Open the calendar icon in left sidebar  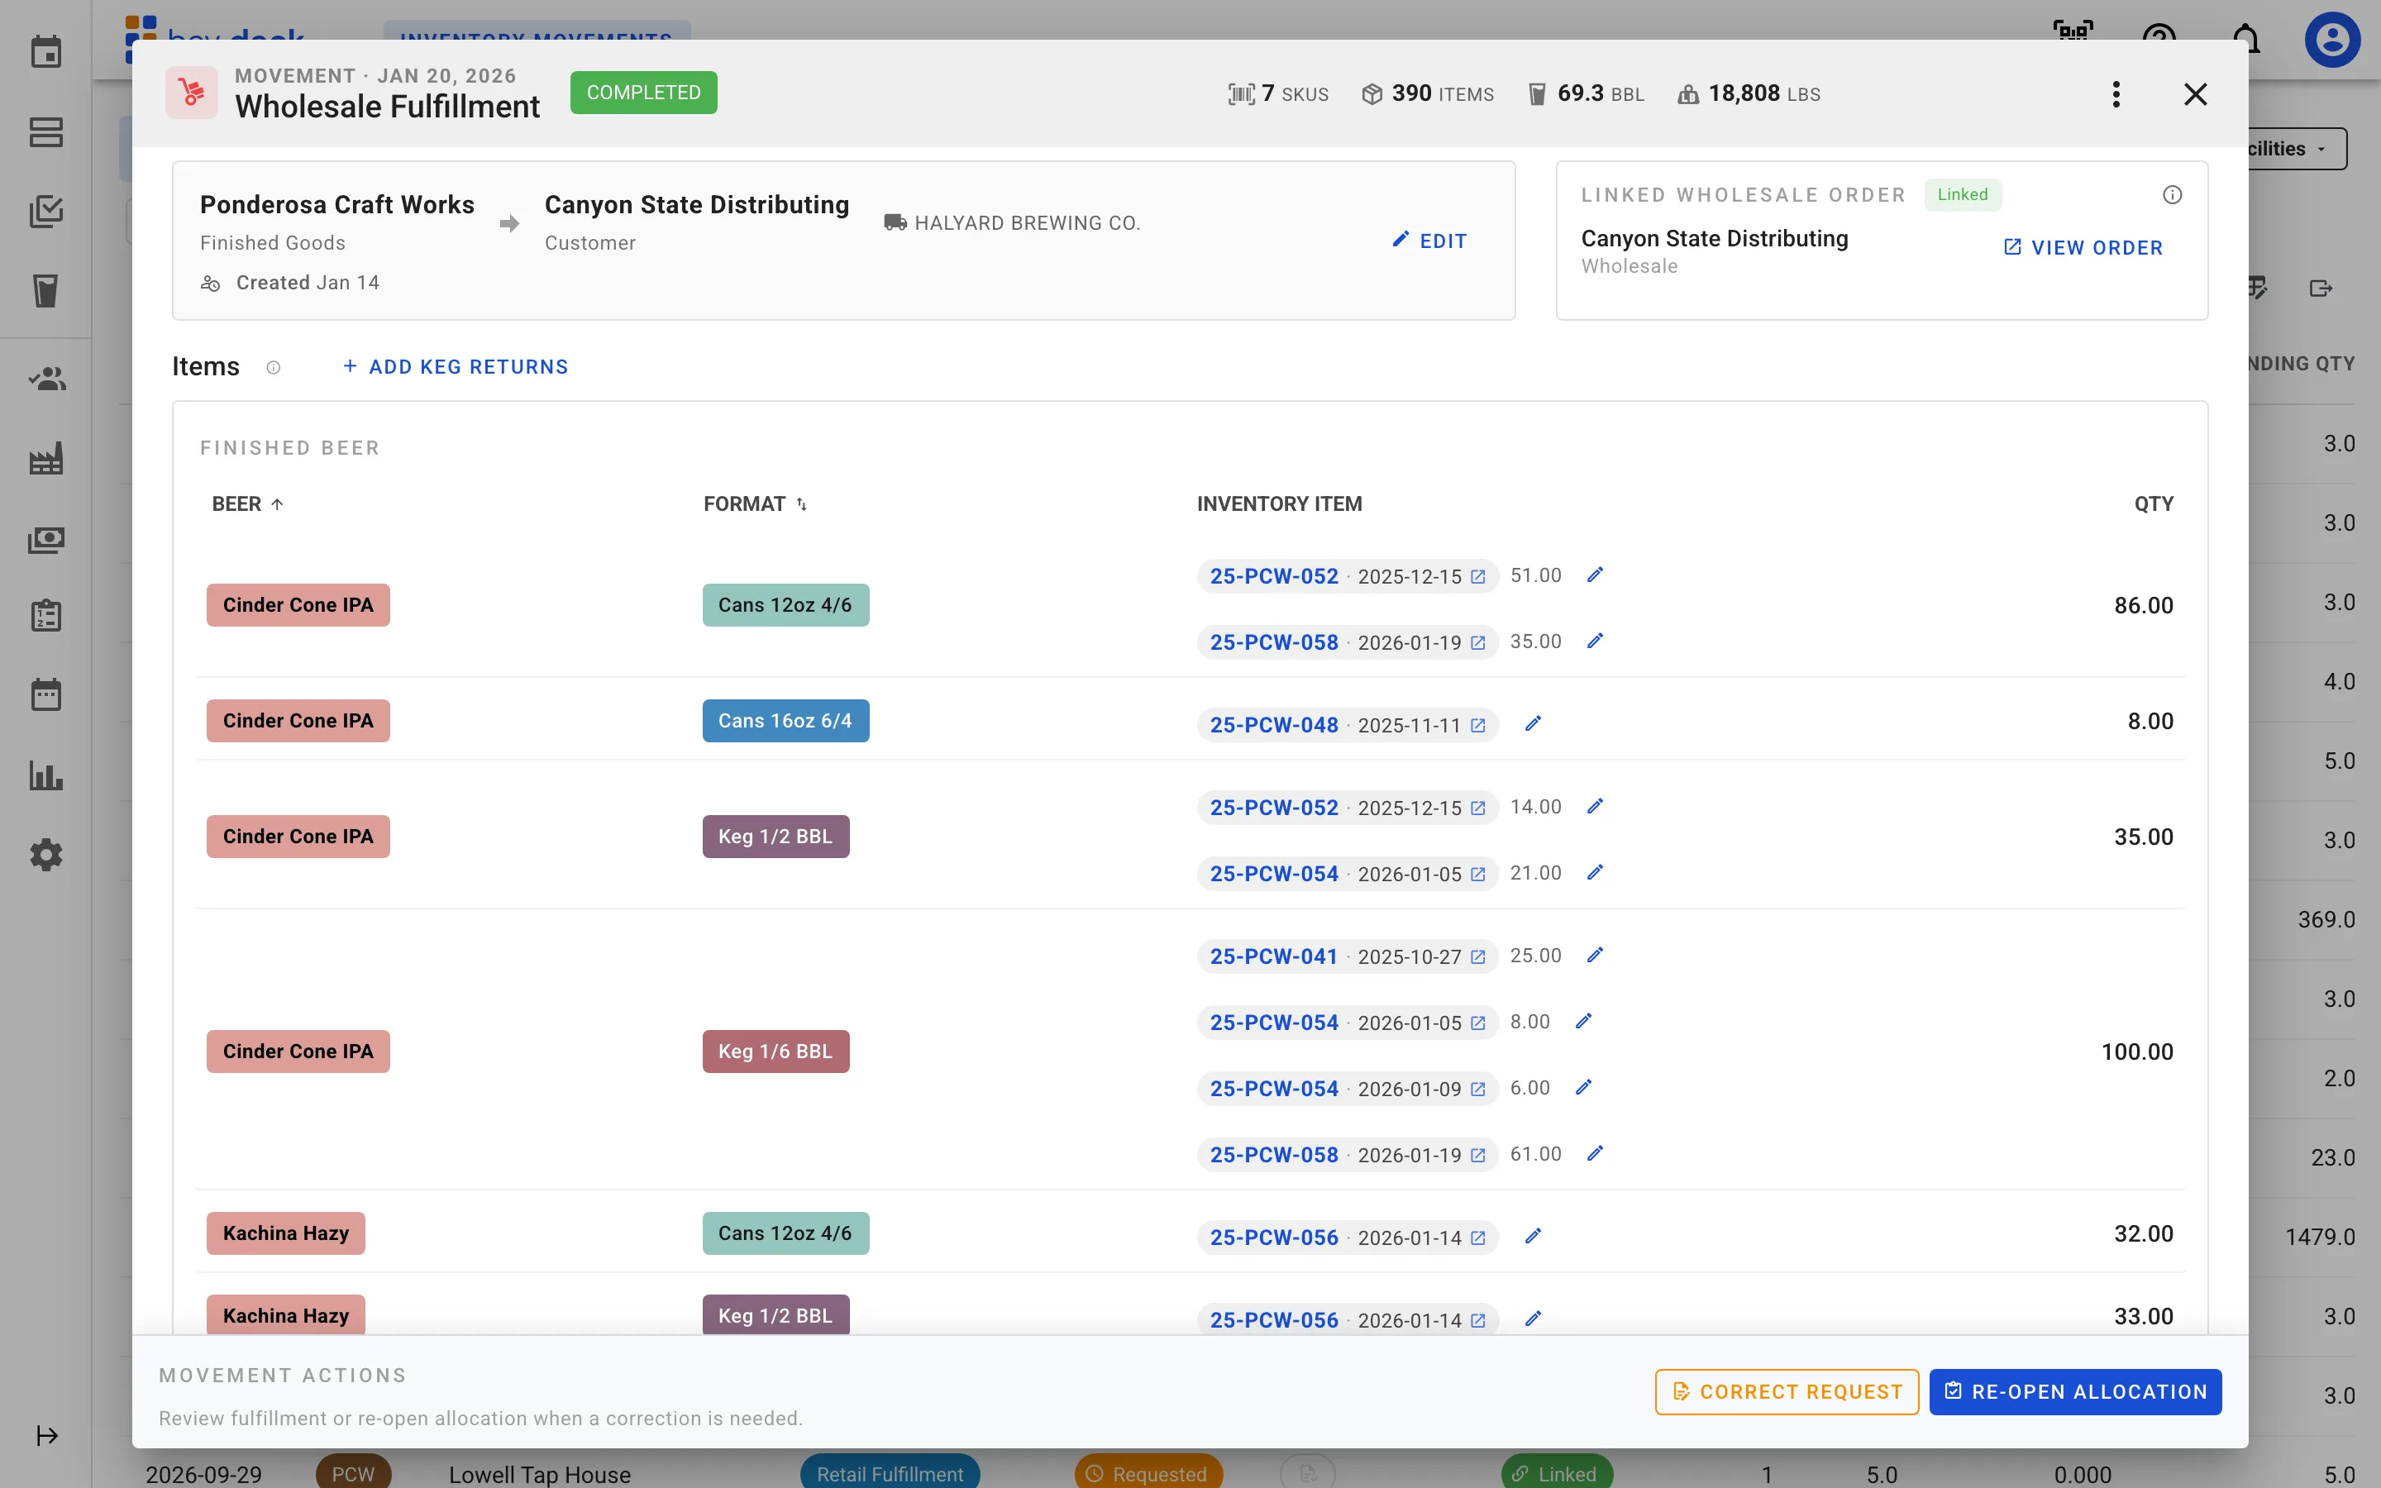(45, 52)
